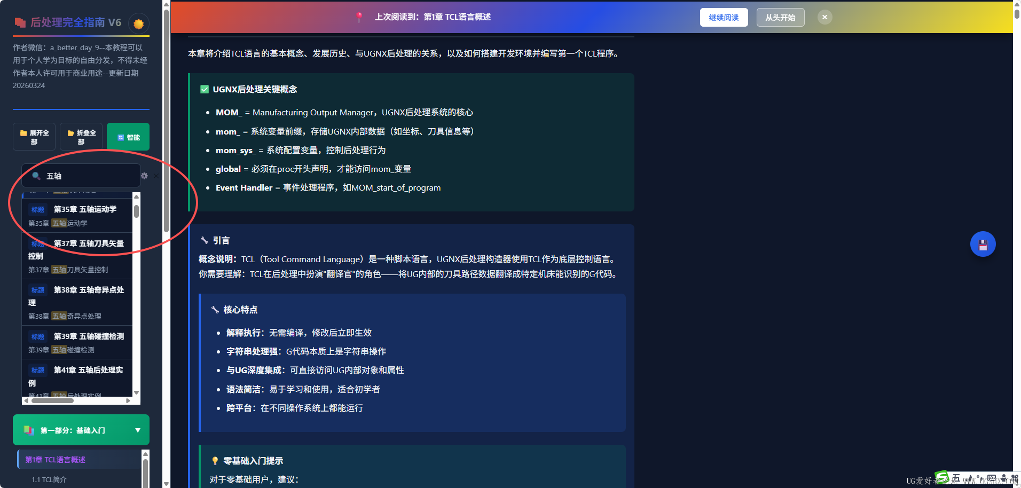This screenshot has height=488, width=1021.
Task: Click the books icon on 第一部分 header
Action: coord(29,430)
